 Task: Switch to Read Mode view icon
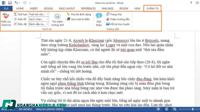158,109
